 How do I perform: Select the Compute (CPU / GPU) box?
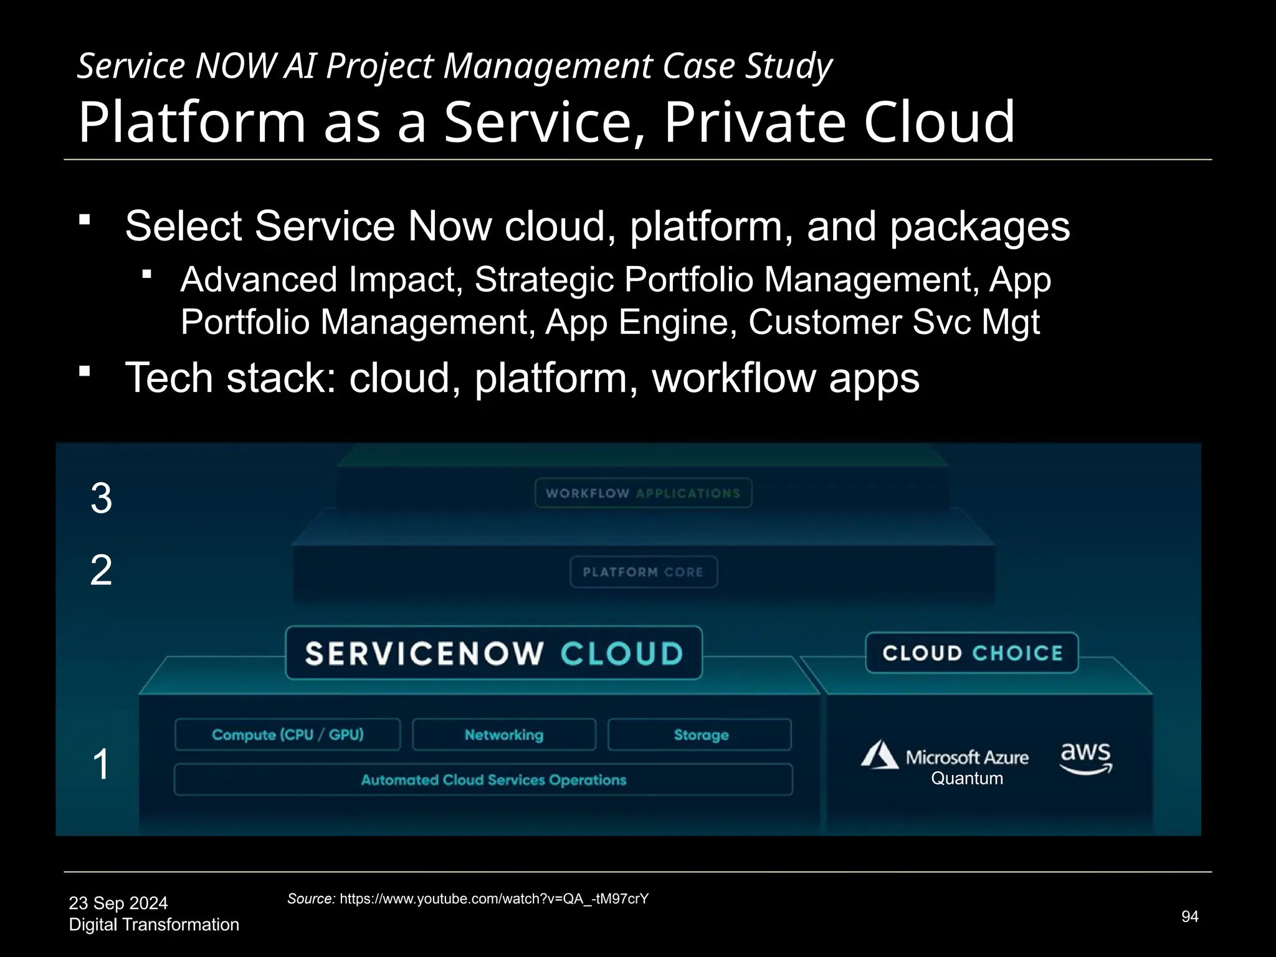288,735
